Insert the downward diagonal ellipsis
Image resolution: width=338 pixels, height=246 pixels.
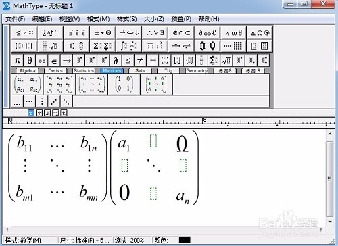pos(66,101)
